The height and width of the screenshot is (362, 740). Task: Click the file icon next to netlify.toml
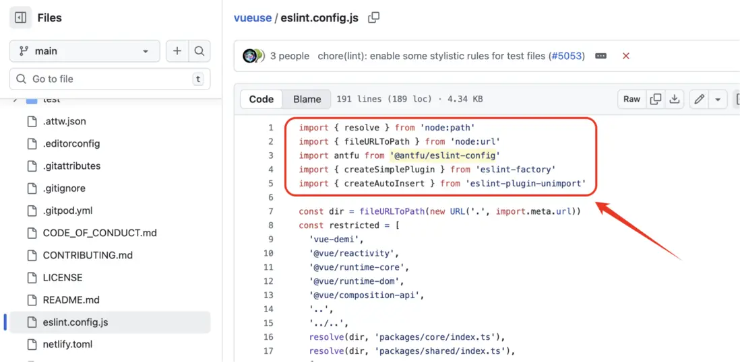pos(32,345)
